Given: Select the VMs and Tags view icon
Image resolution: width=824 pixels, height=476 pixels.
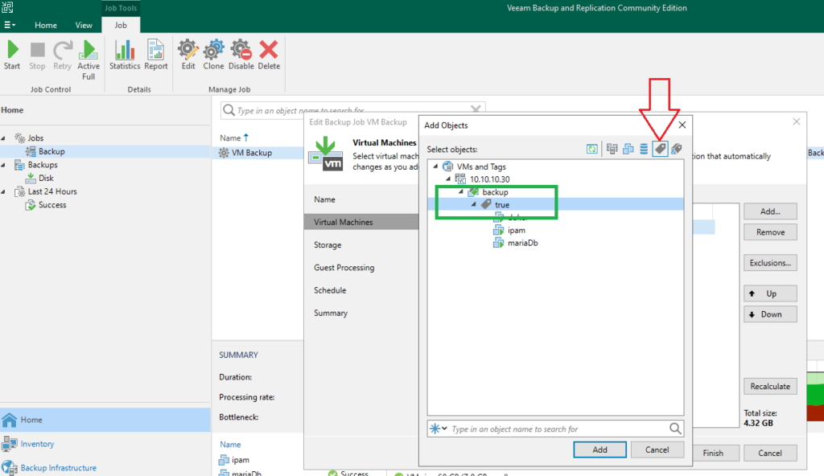Looking at the screenshot, I should coord(660,150).
